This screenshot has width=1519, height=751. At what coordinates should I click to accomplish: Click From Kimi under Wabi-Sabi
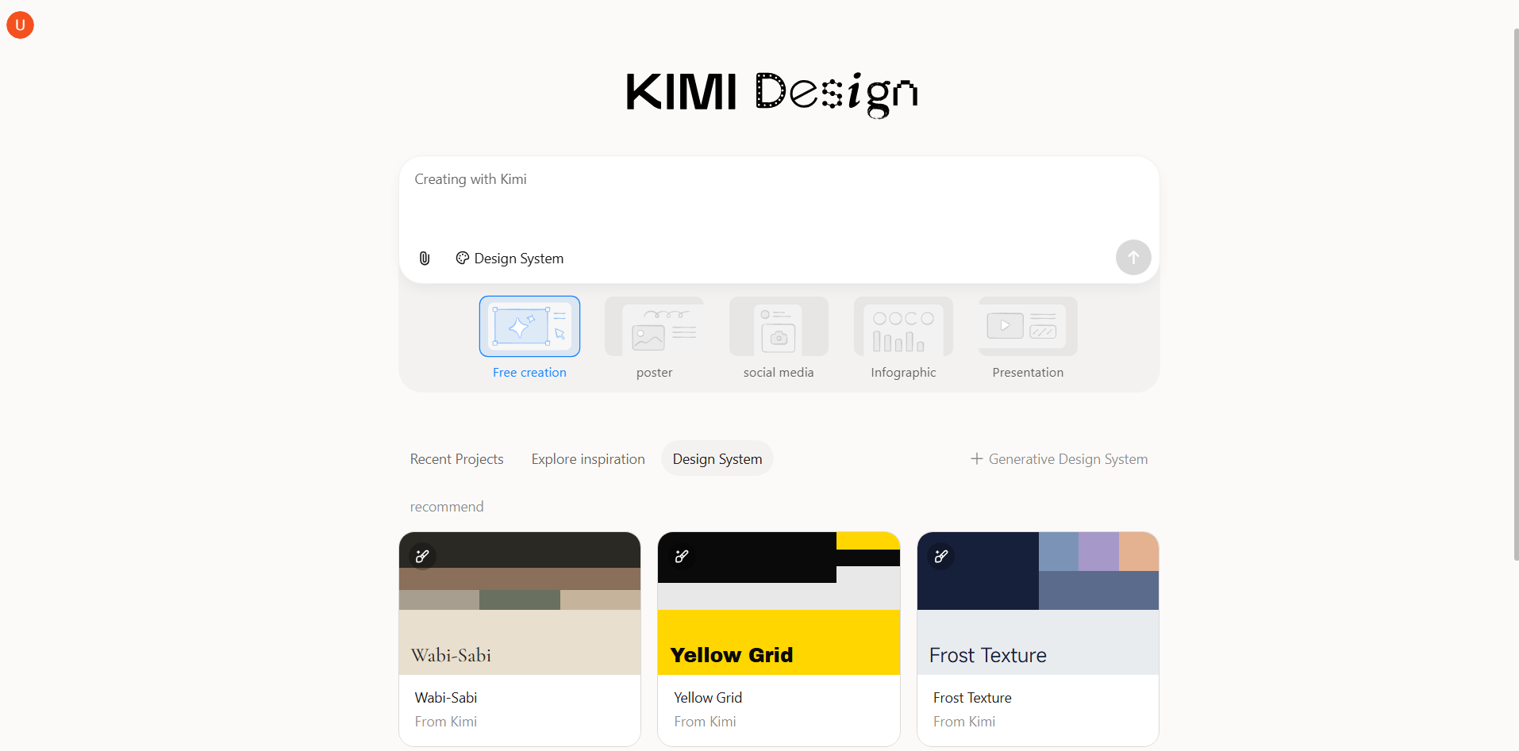click(x=445, y=721)
